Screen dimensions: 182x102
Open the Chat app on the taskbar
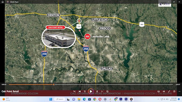pos(74,99)
